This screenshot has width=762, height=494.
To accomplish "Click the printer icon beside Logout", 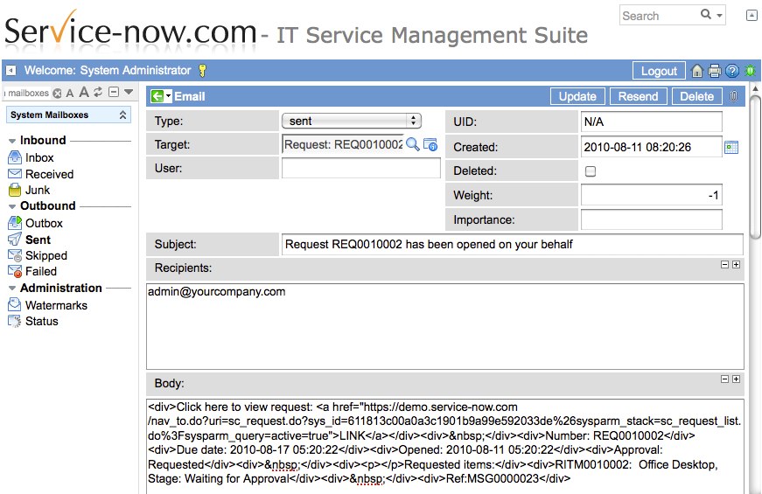I will [x=715, y=71].
